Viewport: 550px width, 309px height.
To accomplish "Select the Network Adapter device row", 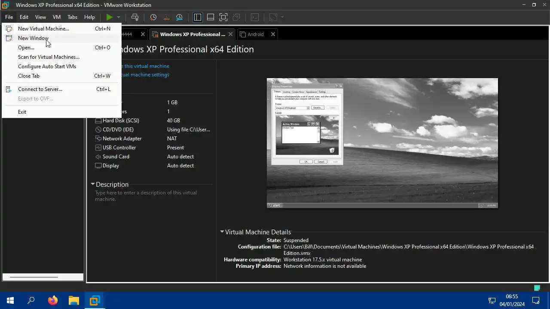I will (x=153, y=139).
